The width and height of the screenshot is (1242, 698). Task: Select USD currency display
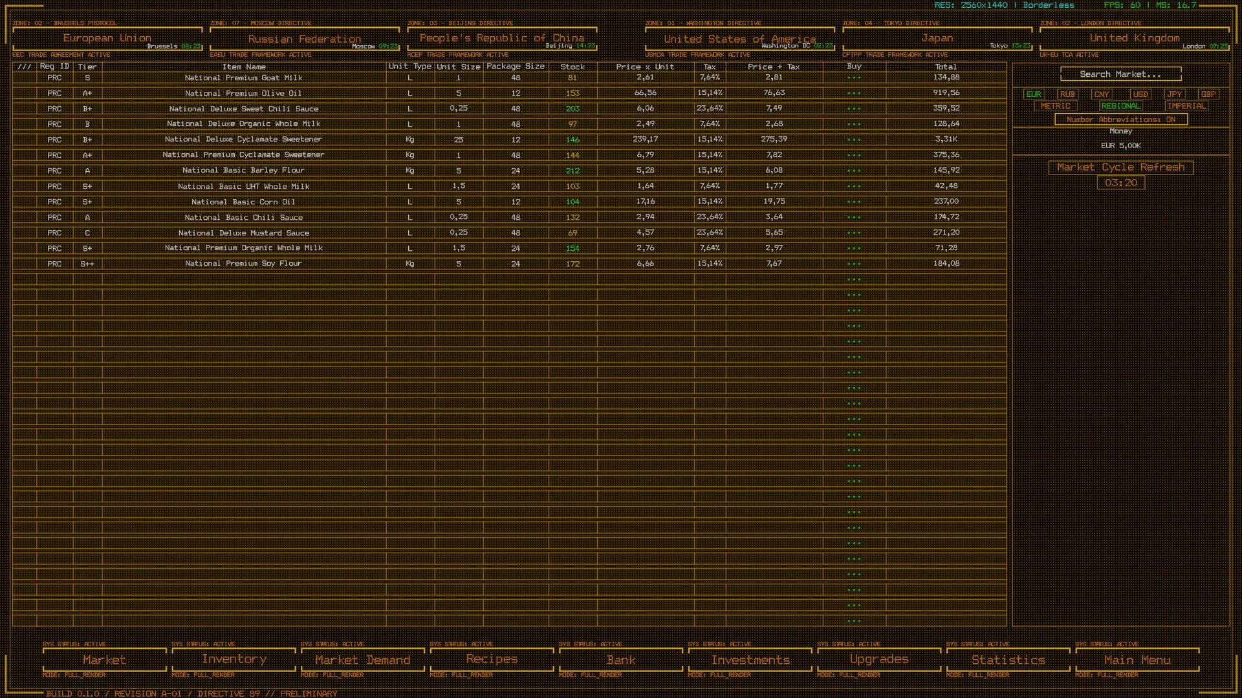pyautogui.click(x=1140, y=94)
